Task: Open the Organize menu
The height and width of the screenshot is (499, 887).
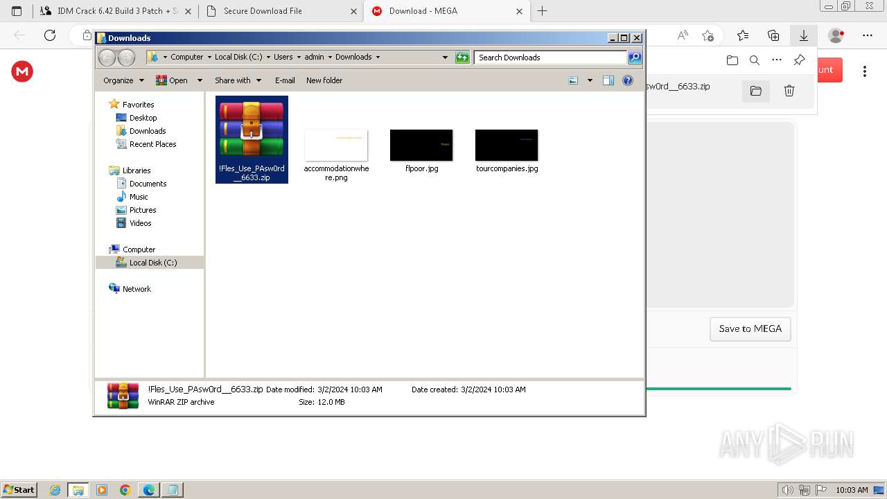Action: 123,80
